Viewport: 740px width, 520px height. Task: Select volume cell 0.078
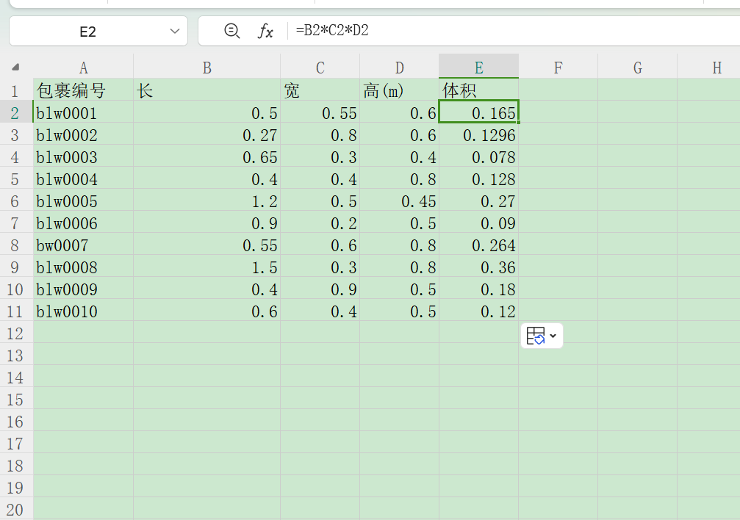[x=478, y=156]
